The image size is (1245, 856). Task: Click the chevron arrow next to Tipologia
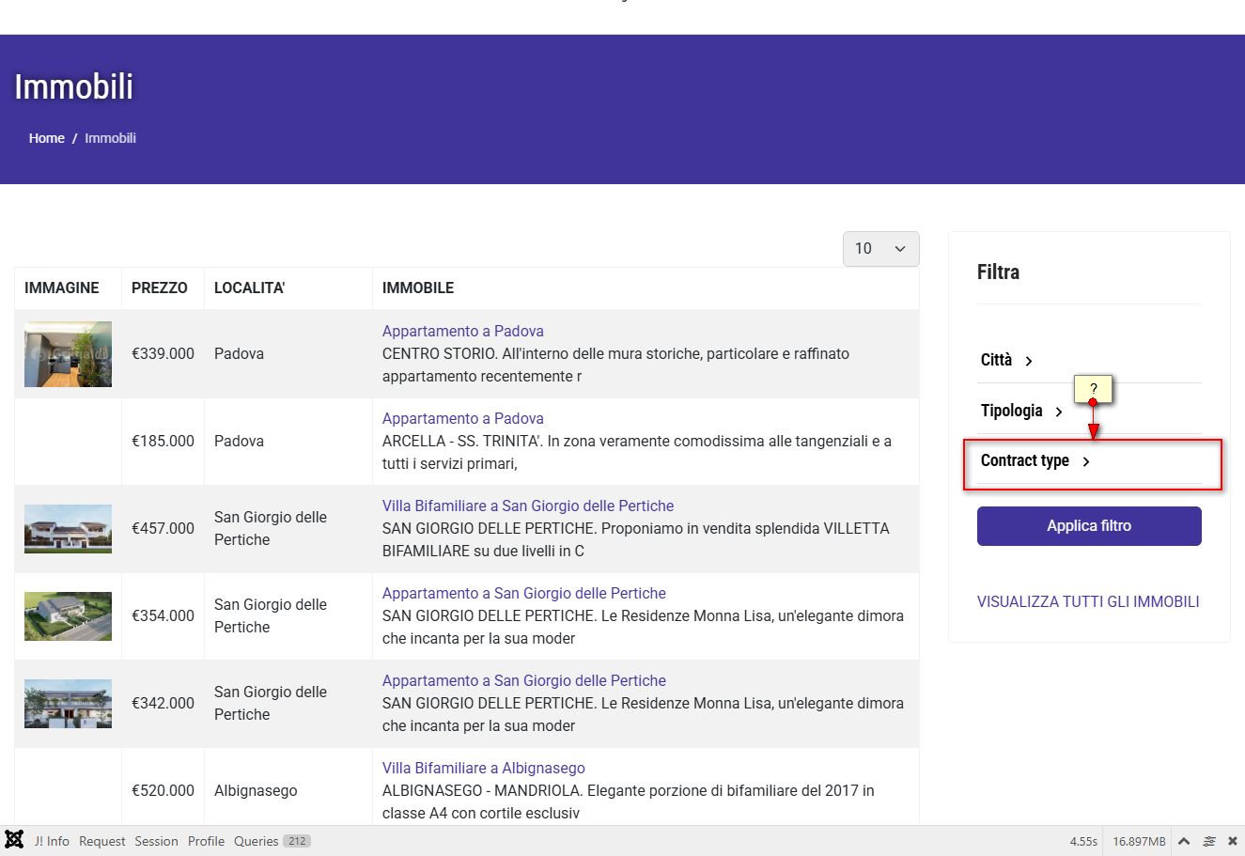pyautogui.click(x=1059, y=412)
